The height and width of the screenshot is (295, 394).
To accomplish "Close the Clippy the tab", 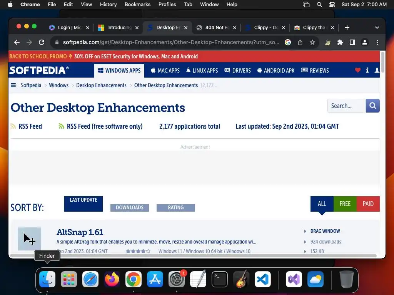I will [332, 28].
